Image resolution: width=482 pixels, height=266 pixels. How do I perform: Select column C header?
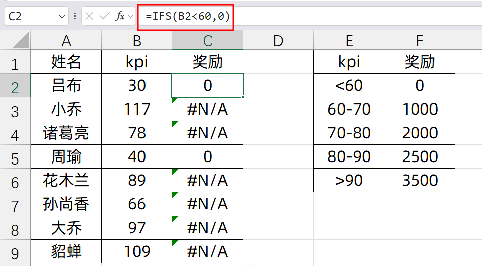(x=208, y=40)
